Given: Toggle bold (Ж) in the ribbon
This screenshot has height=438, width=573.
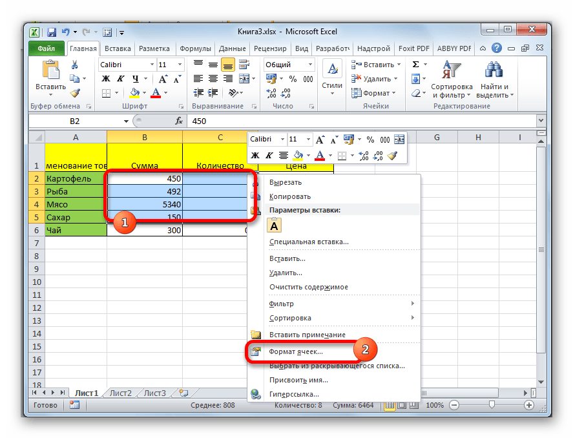Looking at the screenshot, I should click(x=105, y=79).
